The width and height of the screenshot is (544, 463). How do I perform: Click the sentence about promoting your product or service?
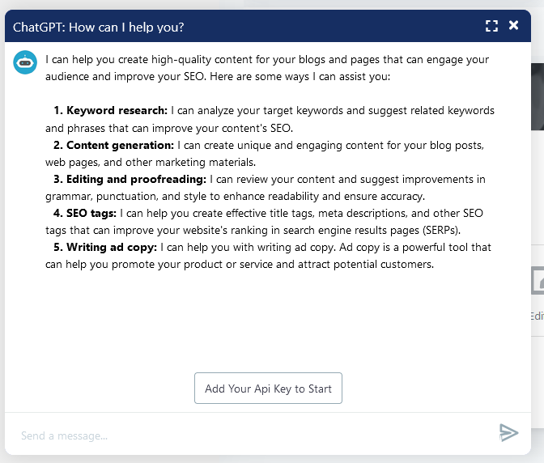tap(243, 264)
